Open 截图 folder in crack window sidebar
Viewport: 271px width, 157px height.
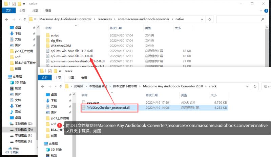tap(54, 136)
